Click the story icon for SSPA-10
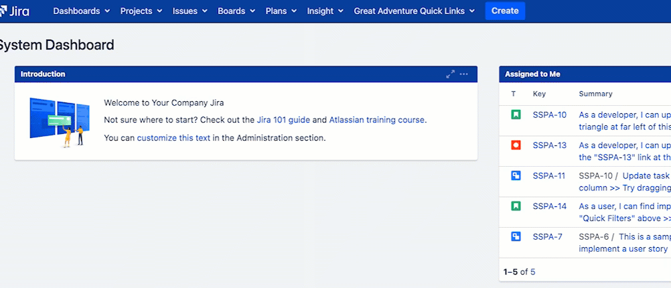 (516, 115)
